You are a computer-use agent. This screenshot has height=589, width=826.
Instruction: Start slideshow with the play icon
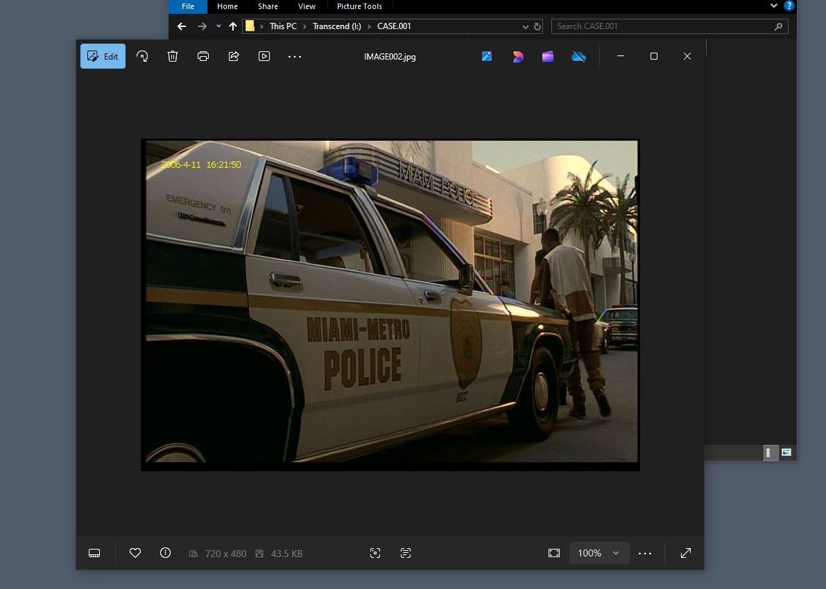[264, 57]
